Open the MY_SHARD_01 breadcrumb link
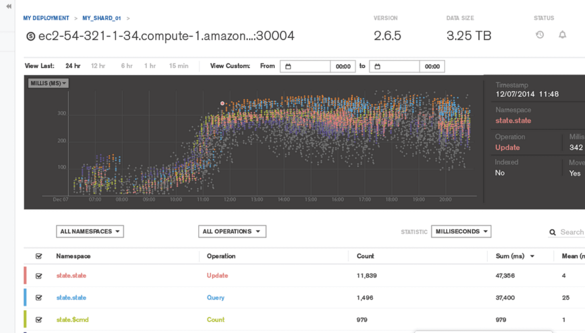585x333 pixels. [x=101, y=18]
